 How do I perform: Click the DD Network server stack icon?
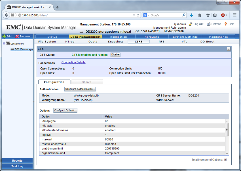(8, 43)
